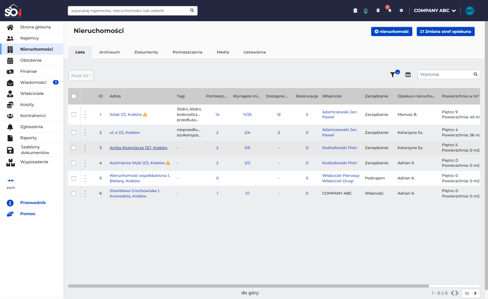This screenshot has height=299, width=488.
Task: Open the notifications bell with red badge
Action: (x=390, y=10)
